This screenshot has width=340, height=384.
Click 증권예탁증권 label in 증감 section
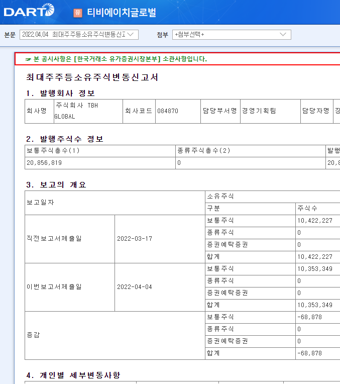point(228,341)
